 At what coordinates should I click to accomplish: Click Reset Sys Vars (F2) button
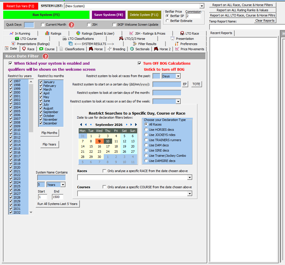pyautogui.click(x=20, y=6)
